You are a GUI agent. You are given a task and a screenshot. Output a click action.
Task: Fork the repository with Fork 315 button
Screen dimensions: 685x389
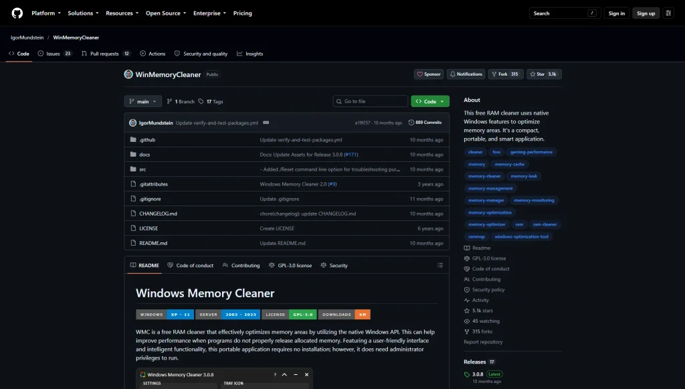pos(506,74)
